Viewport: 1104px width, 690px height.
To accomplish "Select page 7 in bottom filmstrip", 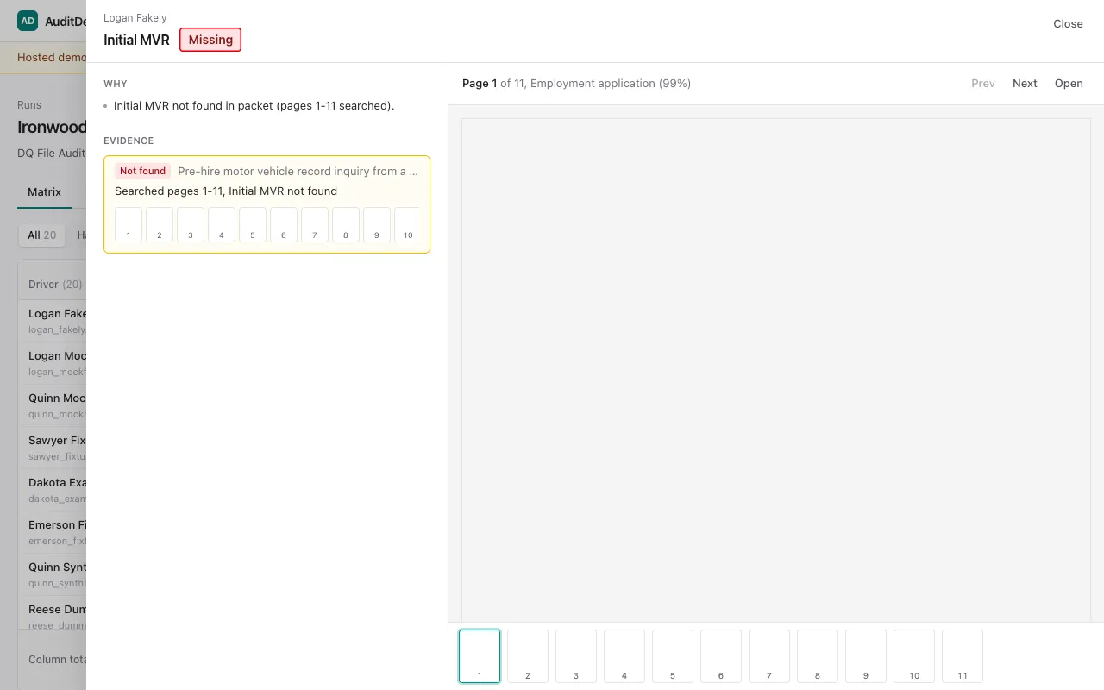I will (x=769, y=656).
